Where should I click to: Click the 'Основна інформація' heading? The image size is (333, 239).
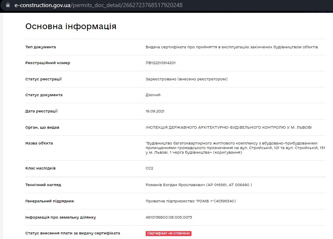pos(71,26)
